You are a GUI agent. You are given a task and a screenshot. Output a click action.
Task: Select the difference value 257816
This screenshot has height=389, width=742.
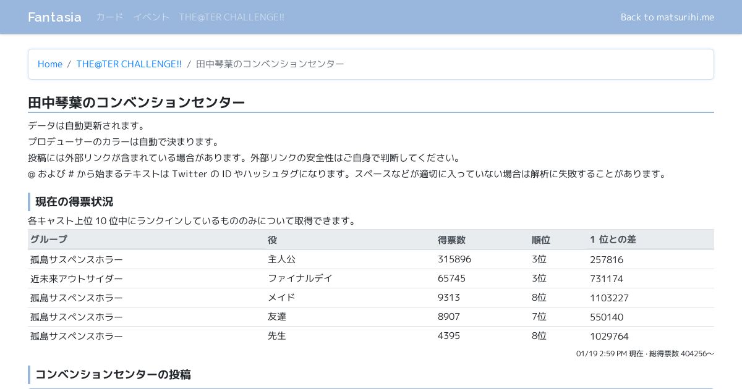[x=607, y=259]
